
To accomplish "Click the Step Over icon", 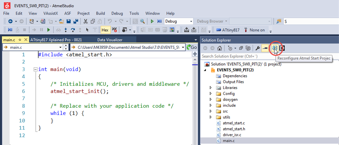I will [x=73, y=30].
